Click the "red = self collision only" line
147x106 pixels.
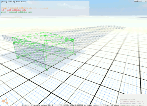tap(14, 10)
